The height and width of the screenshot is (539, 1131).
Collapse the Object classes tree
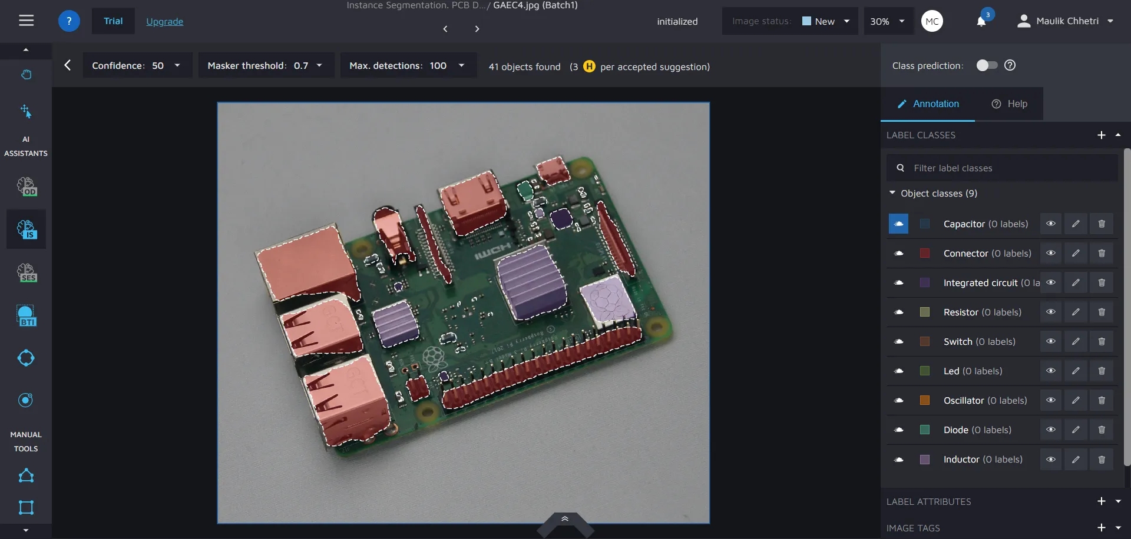click(892, 193)
